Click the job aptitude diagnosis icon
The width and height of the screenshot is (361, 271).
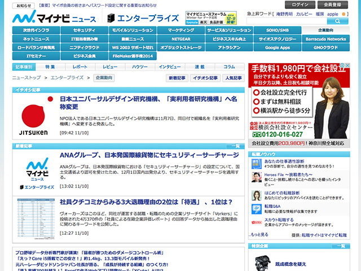pos(256,164)
